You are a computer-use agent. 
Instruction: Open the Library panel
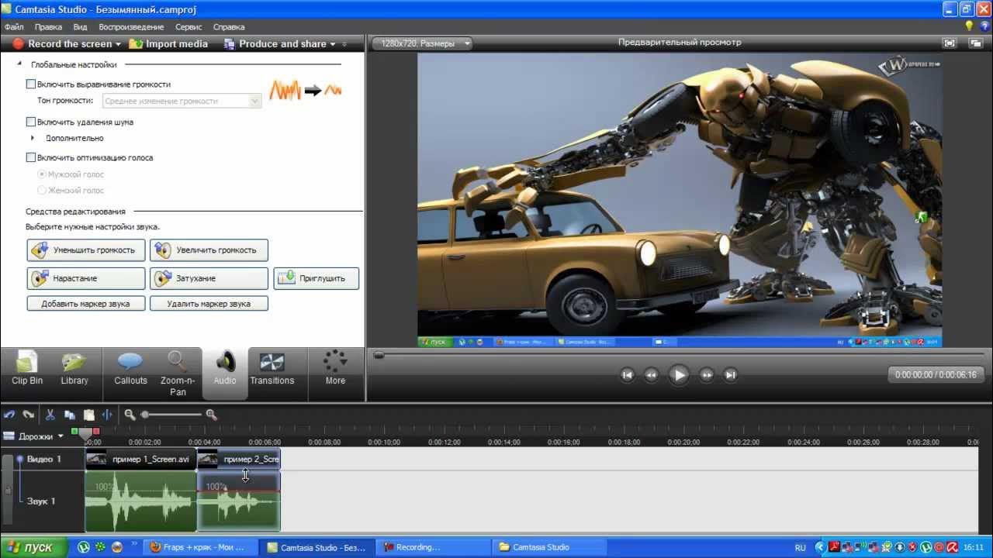(x=74, y=369)
